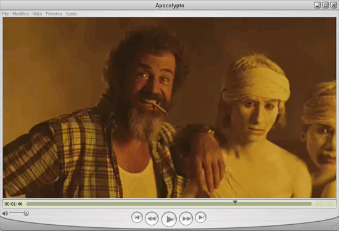Click the Play button
Screen dimensions: 339x231
click(x=169, y=219)
